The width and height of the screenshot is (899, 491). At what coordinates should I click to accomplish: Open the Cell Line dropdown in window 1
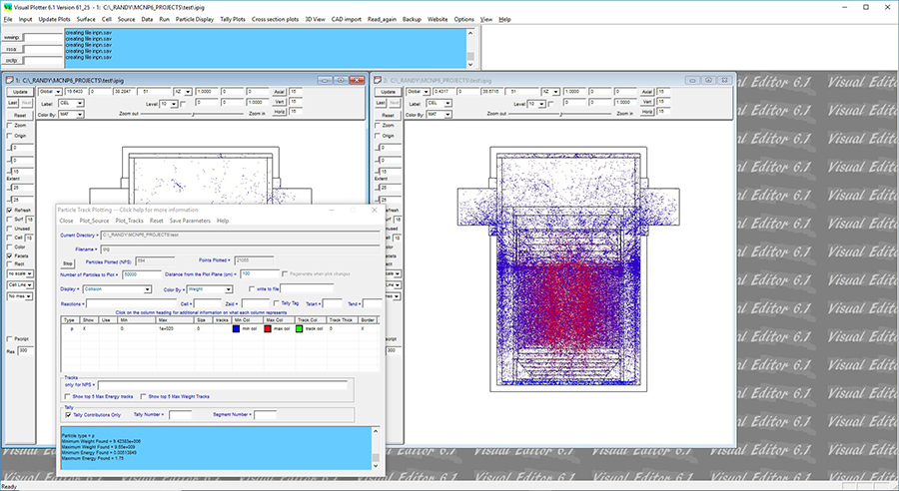pos(20,284)
